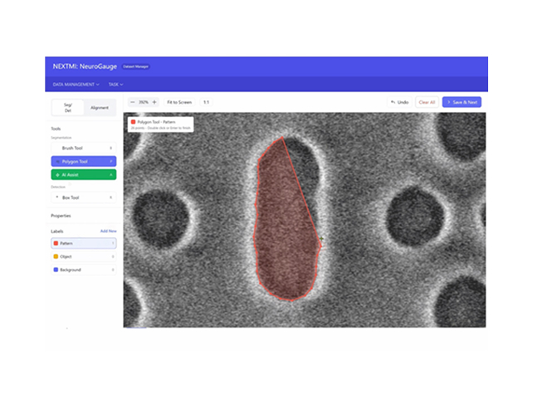Set zoom to 1:1 scale
The image size is (533, 404).
206,102
